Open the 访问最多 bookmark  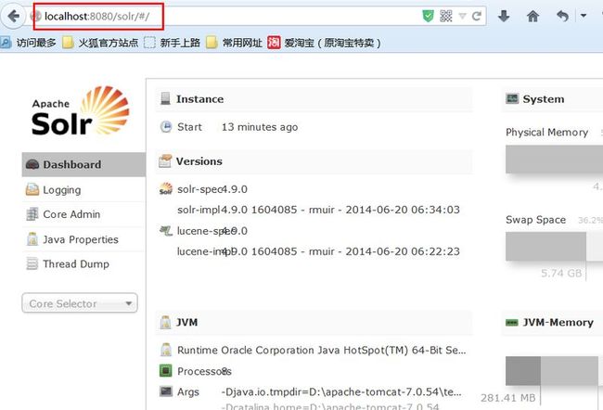tap(29, 43)
